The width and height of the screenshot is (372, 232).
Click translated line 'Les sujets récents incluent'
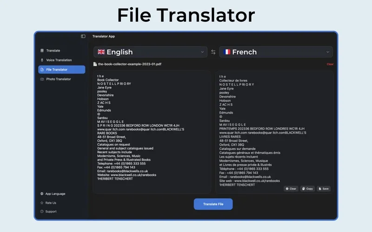pos(239,157)
